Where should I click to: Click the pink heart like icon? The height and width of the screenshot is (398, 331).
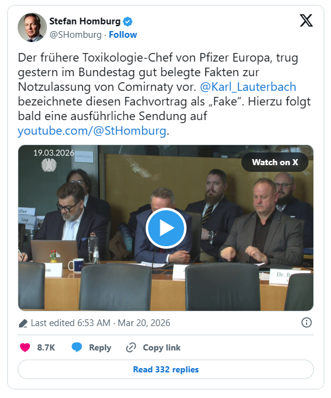pos(25,347)
